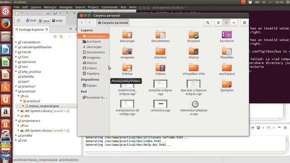The width and height of the screenshot is (290, 163).
Task: Open Eclipse Refactor menu
Action: point(50,7)
